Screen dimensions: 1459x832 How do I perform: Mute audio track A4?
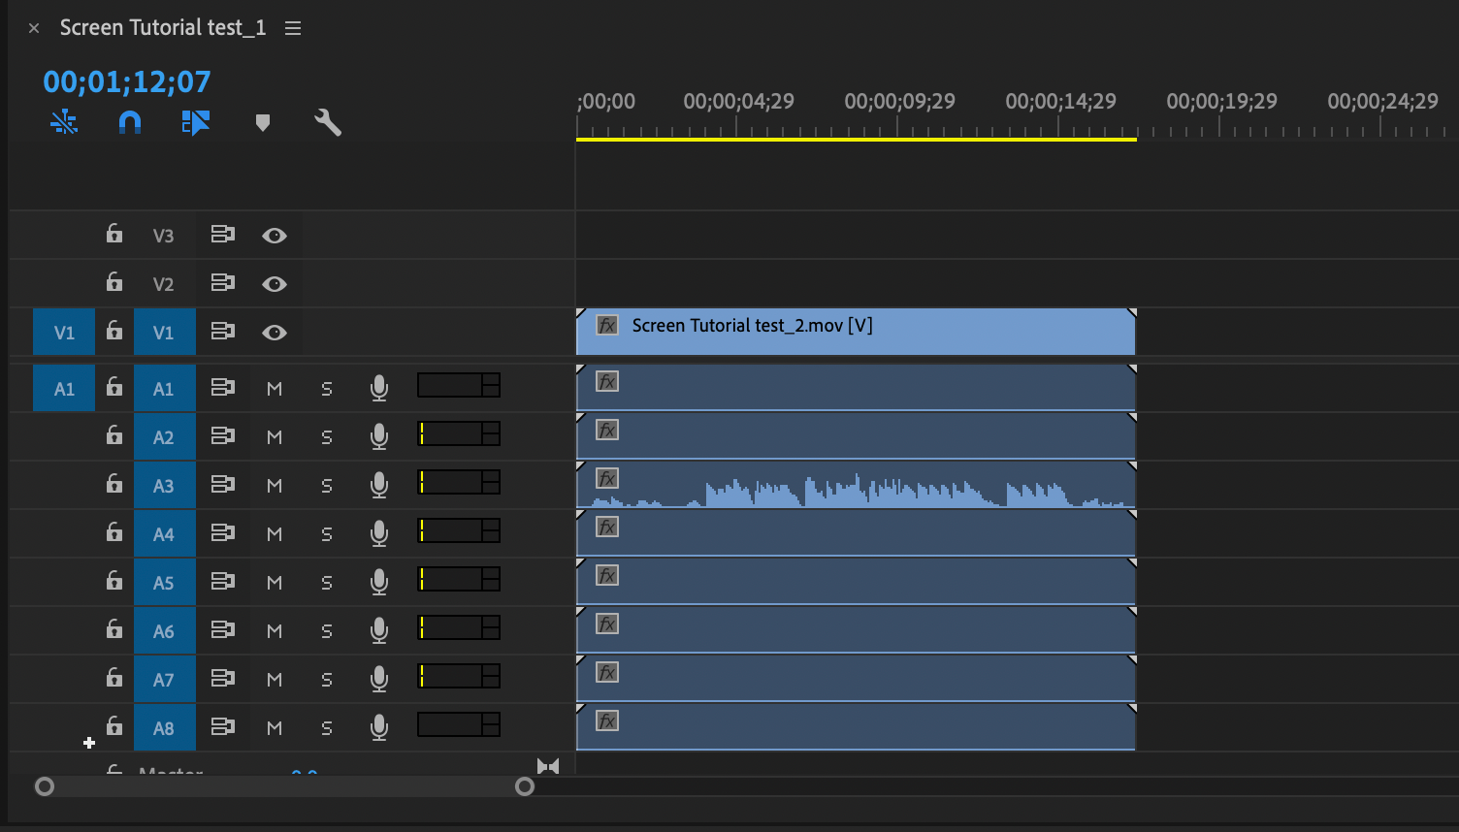click(275, 532)
